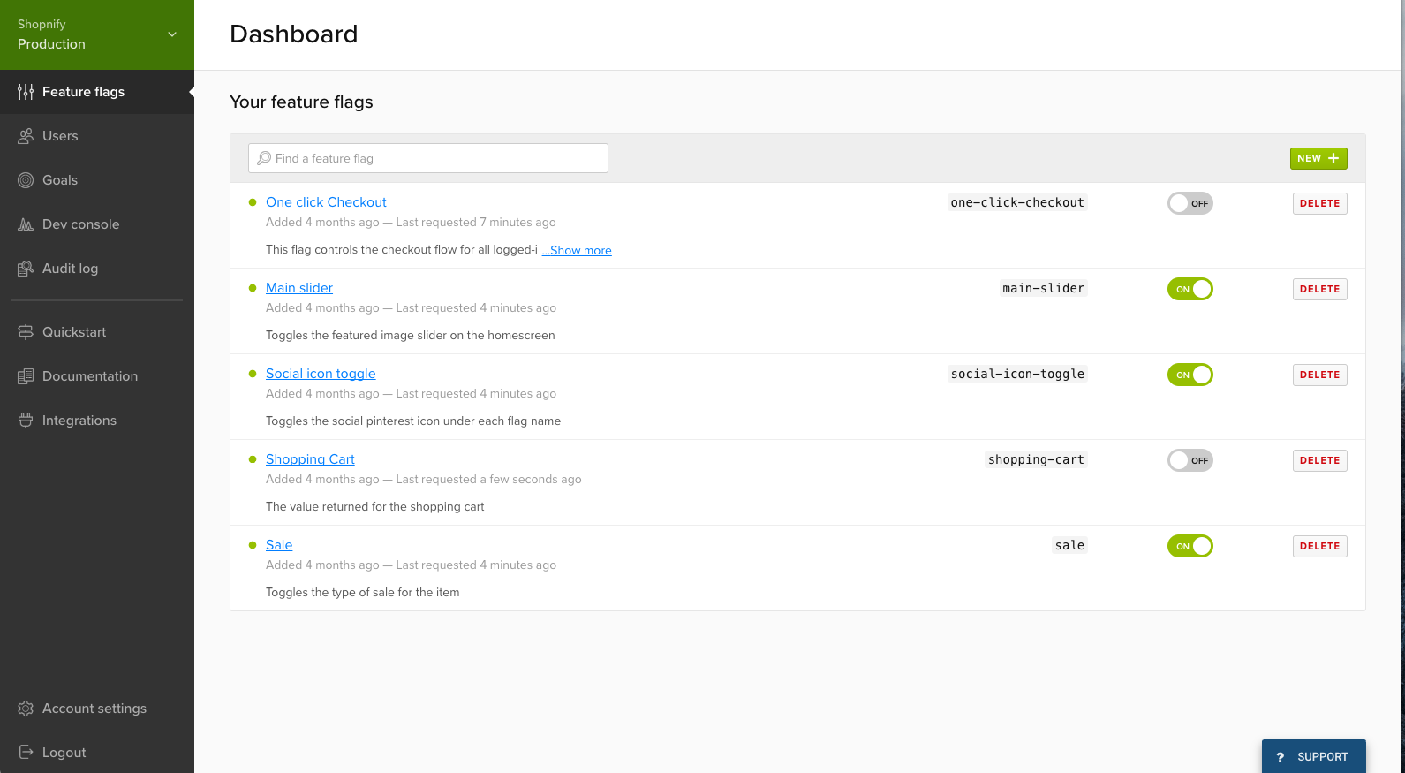Screen dimensions: 1405x773
Task: Turn off the Main slider toggle
Action: click(x=1190, y=289)
